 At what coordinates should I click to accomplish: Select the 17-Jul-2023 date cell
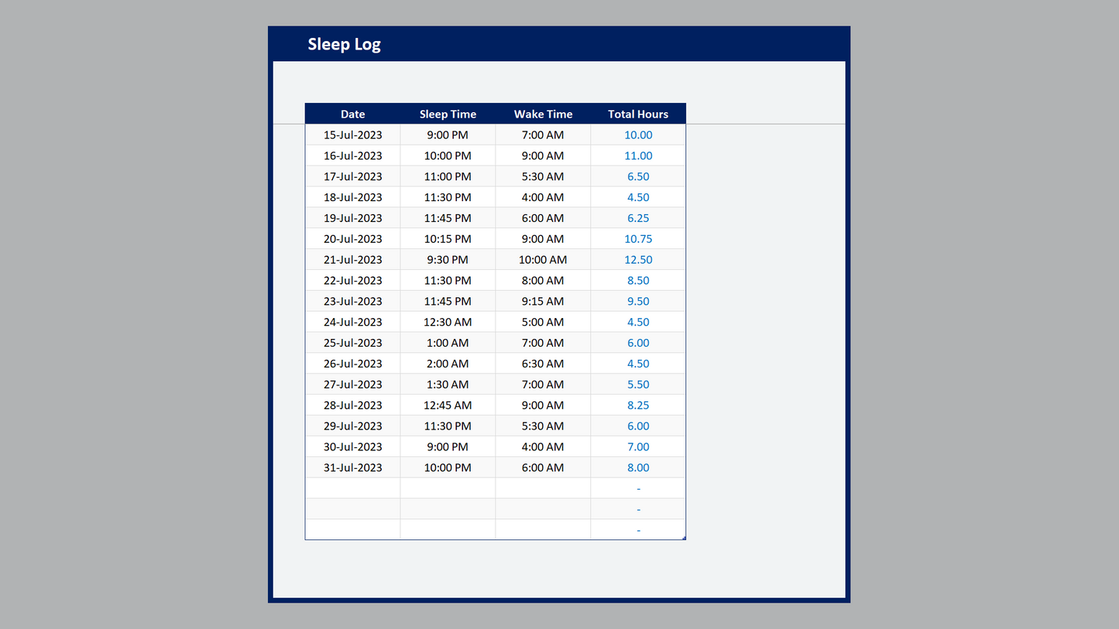click(352, 176)
